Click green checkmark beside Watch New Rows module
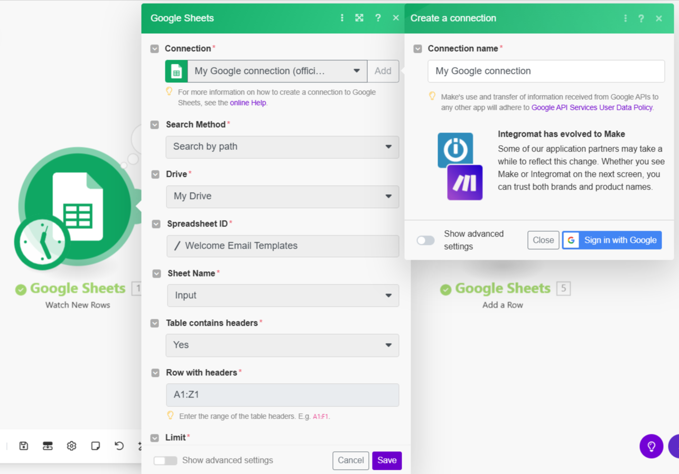This screenshot has height=474, width=679. (x=21, y=289)
